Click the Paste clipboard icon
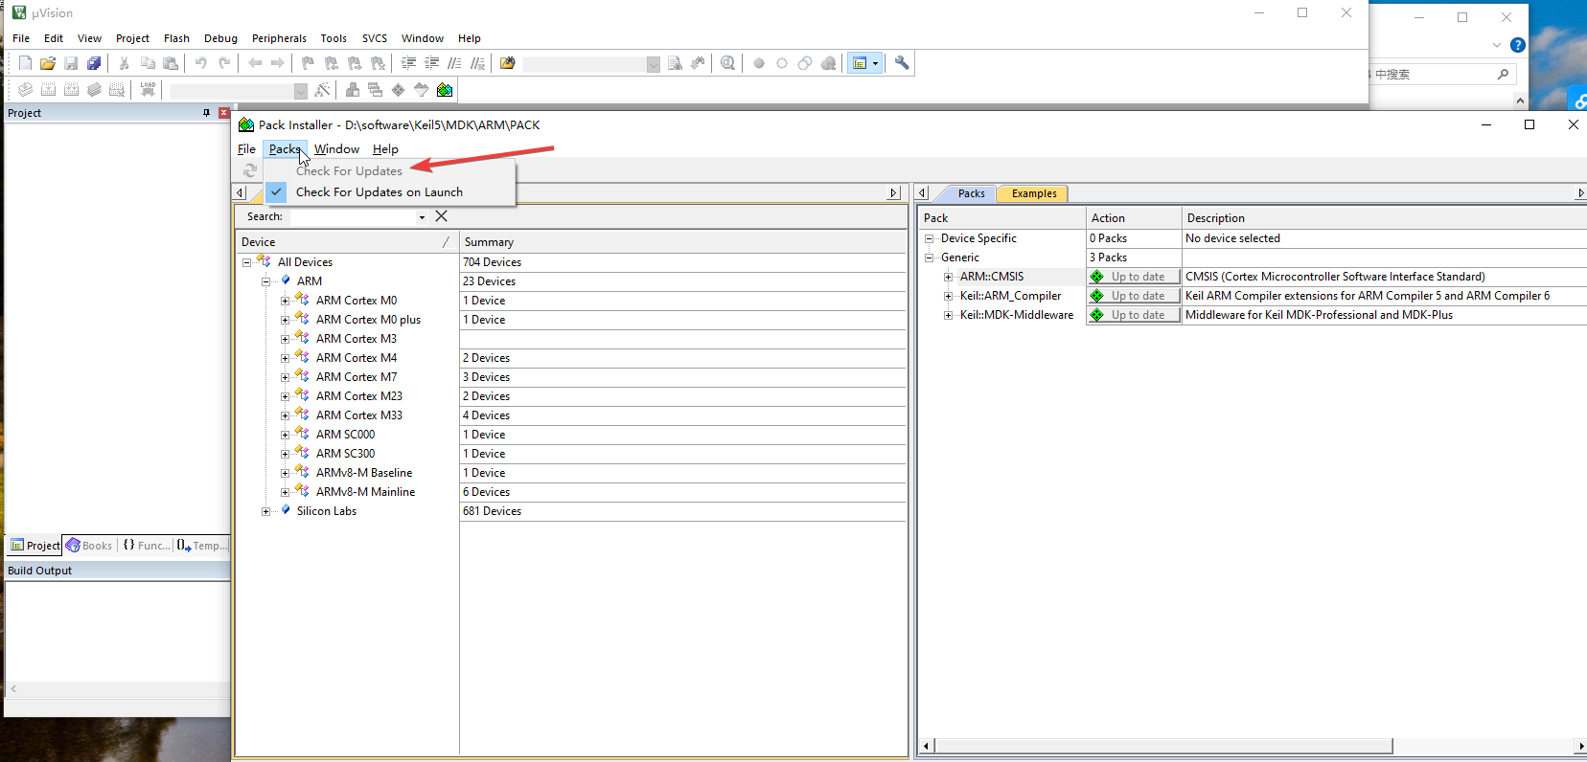The width and height of the screenshot is (1587, 762). pos(171,63)
